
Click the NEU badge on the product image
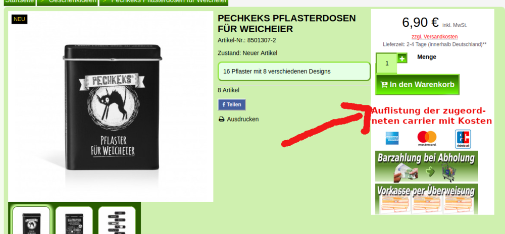[19, 19]
